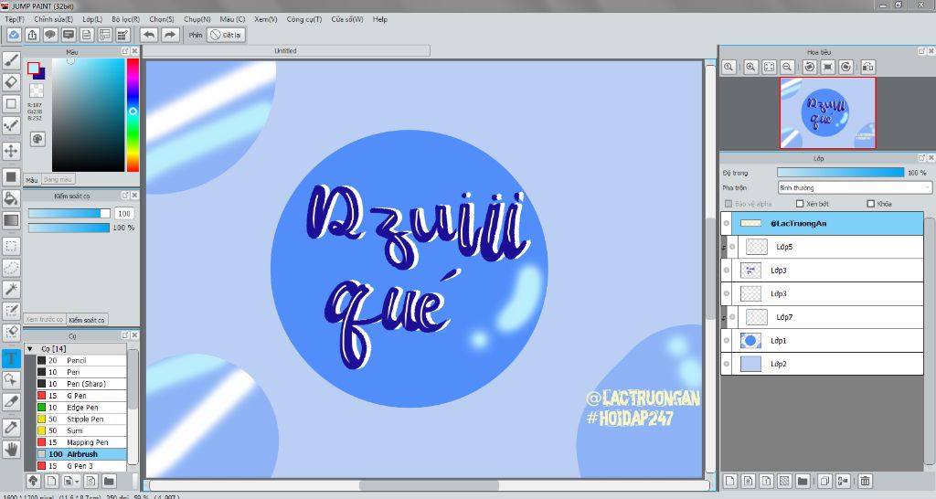
Task: Select the Edge Pen brush
Action: pos(82,407)
